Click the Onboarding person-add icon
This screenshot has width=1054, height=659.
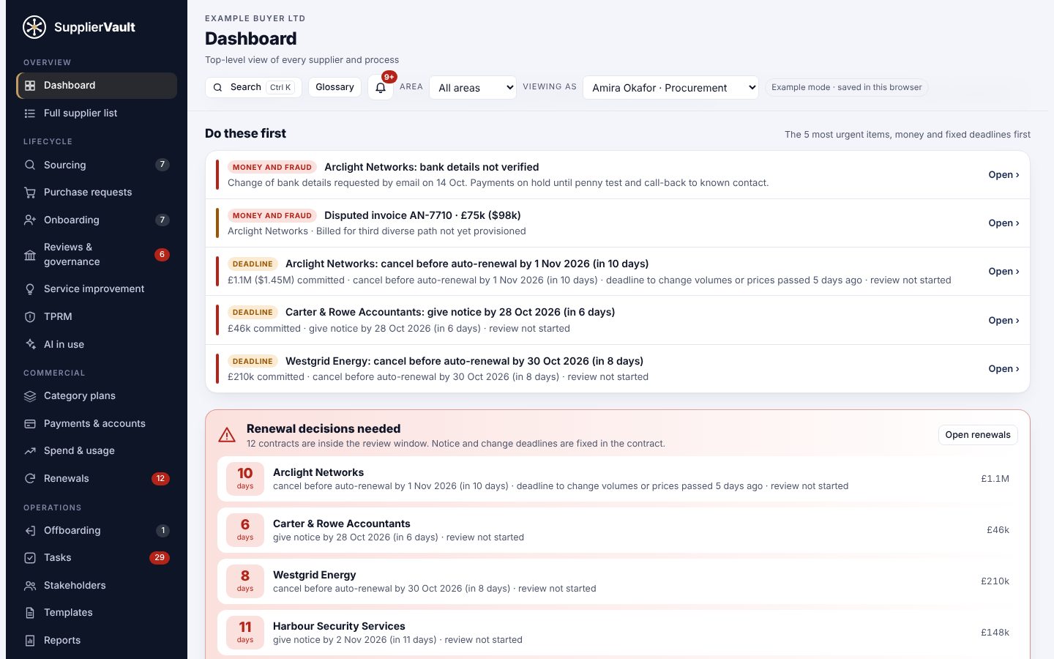[30, 220]
